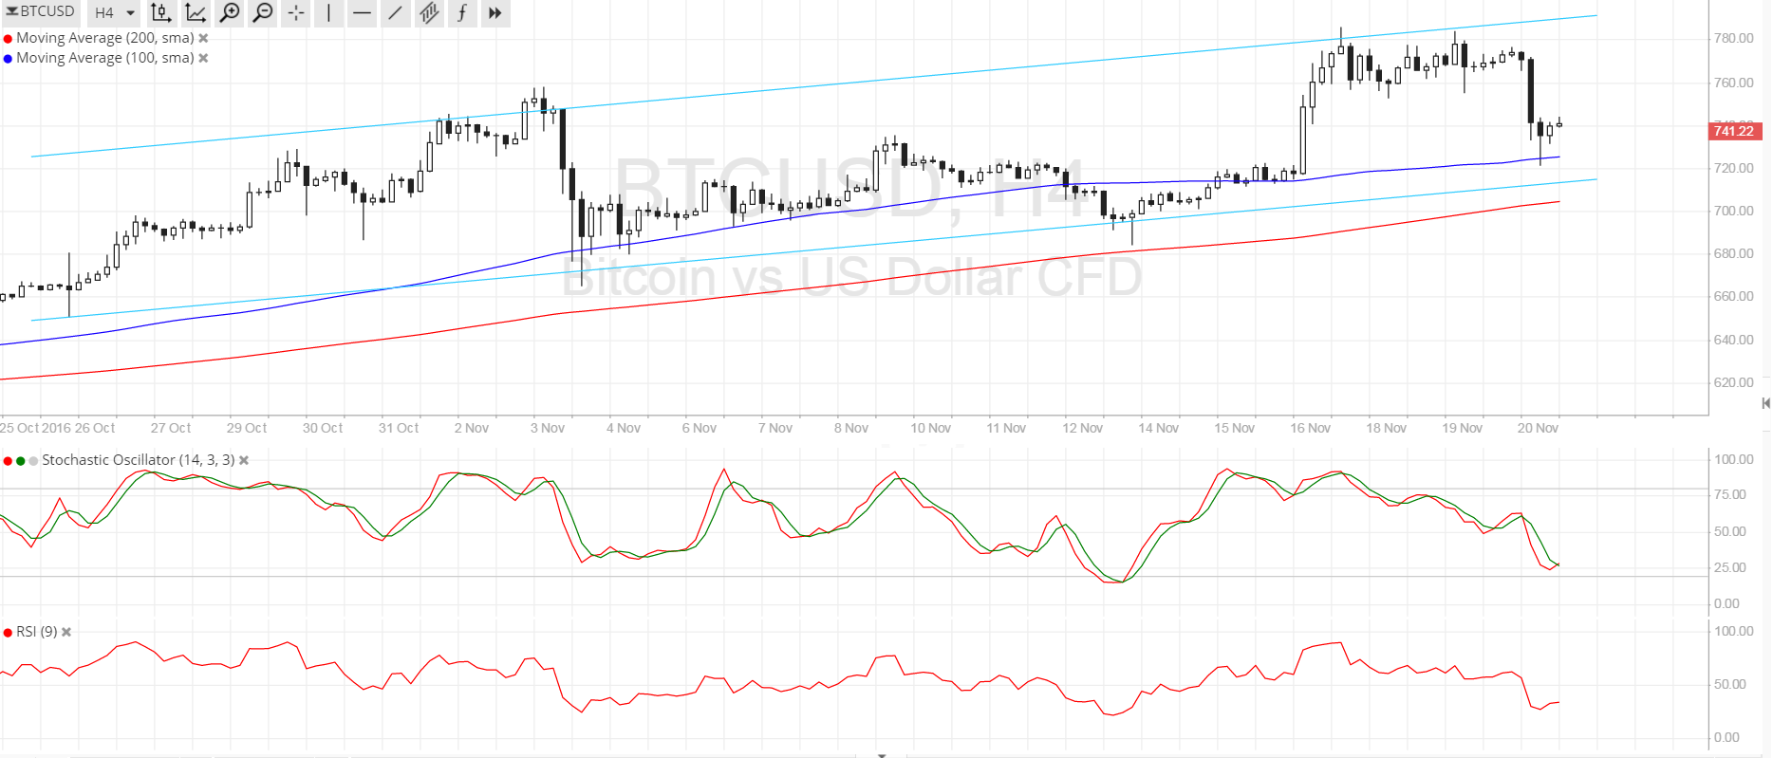Close the RSI (9) indicator
The width and height of the screenshot is (1773, 758).
(x=66, y=632)
